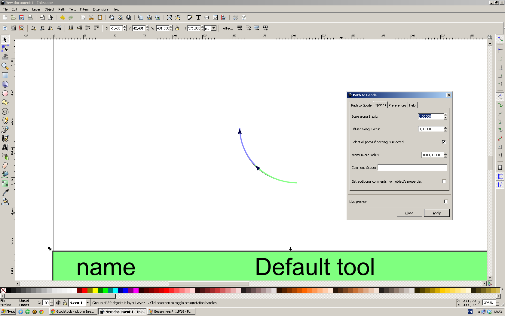Toggle moving patterns with objects

click(265, 28)
